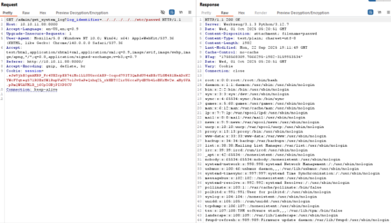The image size is (391, 223).
Task: Click the mail:x:8:8 passwd entry
Action: [x=255, y=117]
